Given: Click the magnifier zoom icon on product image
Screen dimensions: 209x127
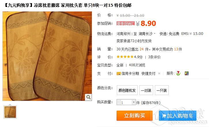Looking at the screenshot, I should pyautogui.click(x=88, y=97).
